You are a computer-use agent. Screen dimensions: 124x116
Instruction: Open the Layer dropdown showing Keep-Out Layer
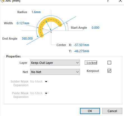[55, 63]
